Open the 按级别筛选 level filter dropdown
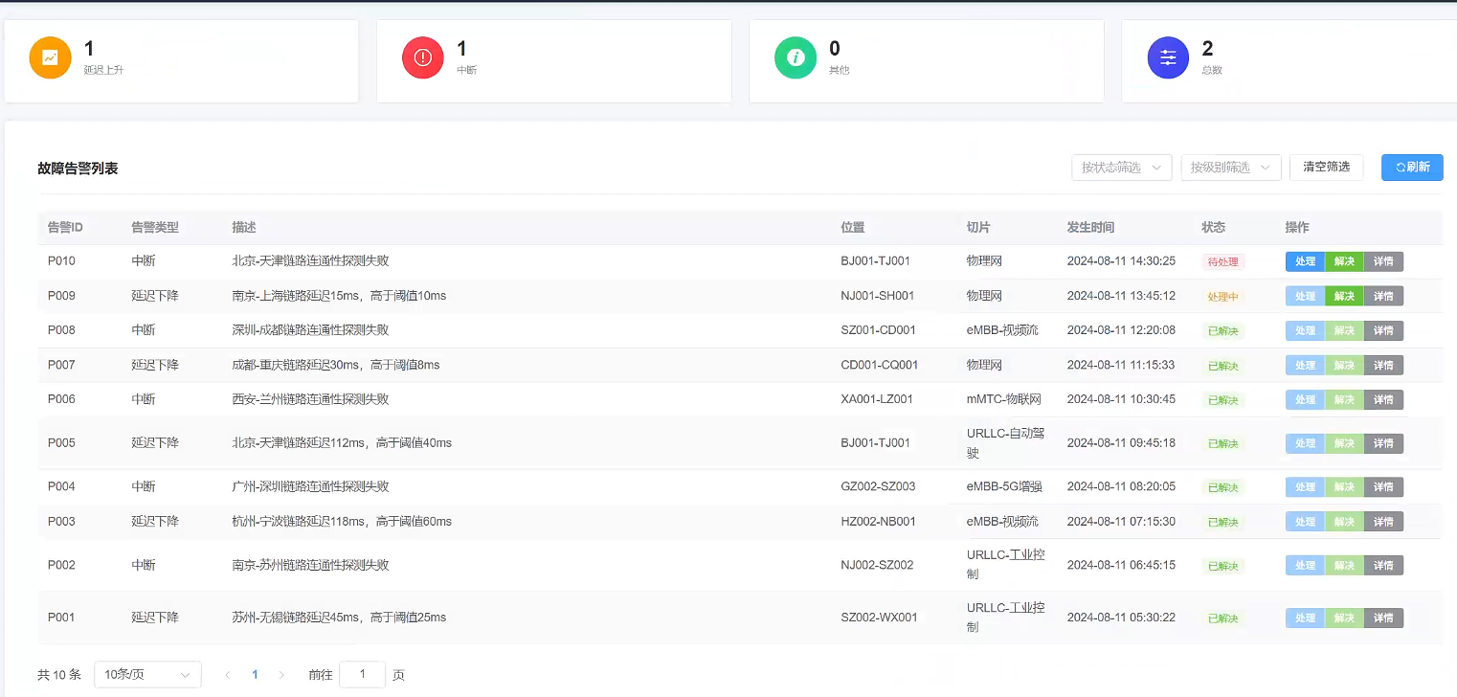This screenshot has height=697, width=1457. 1230,168
